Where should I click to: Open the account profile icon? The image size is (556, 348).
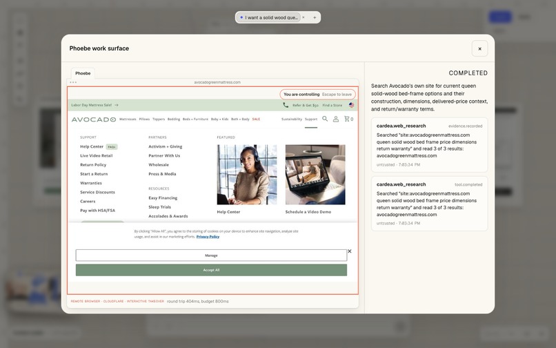click(336, 119)
